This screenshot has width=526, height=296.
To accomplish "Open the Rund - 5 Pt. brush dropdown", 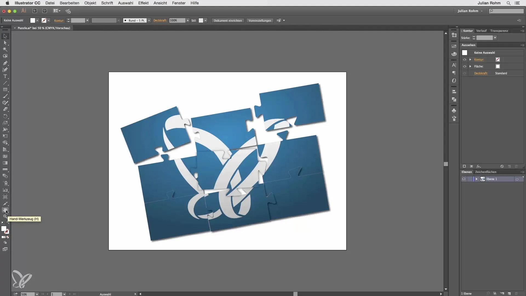I will point(149,21).
